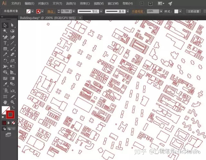Select the Rectangle tool
The height and width of the screenshot is (160, 206).
(x=5, y=49)
